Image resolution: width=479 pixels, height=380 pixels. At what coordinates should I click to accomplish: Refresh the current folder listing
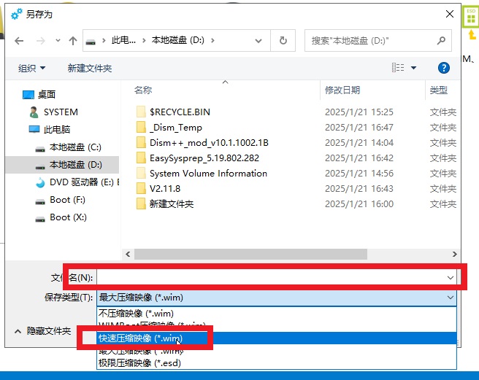pyautogui.click(x=281, y=41)
